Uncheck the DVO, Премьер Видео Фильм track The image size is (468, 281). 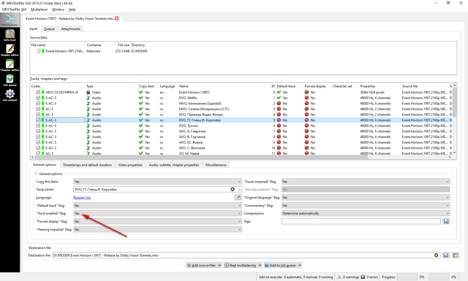point(38,114)
